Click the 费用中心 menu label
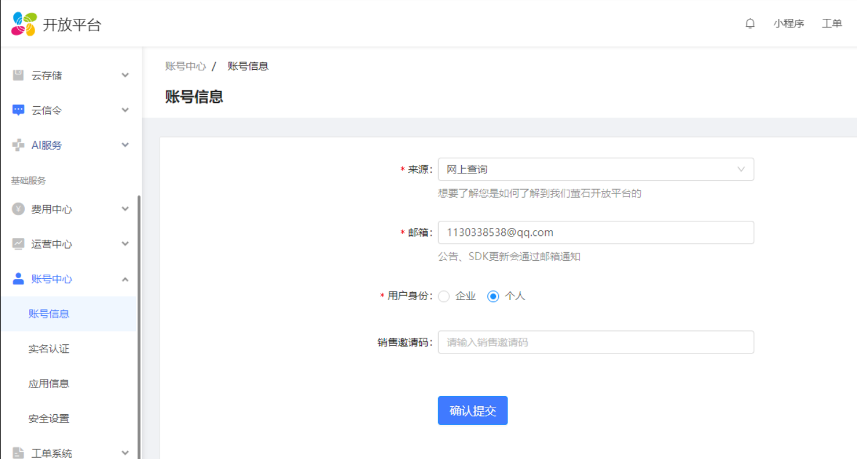 pos(52,209)
